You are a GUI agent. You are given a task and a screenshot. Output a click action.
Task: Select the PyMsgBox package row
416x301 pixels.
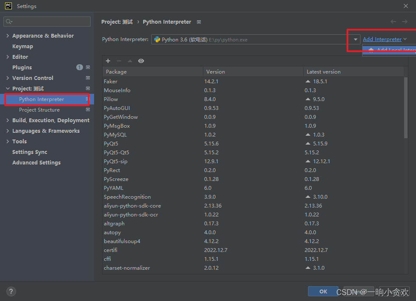[x=253, y=126]
